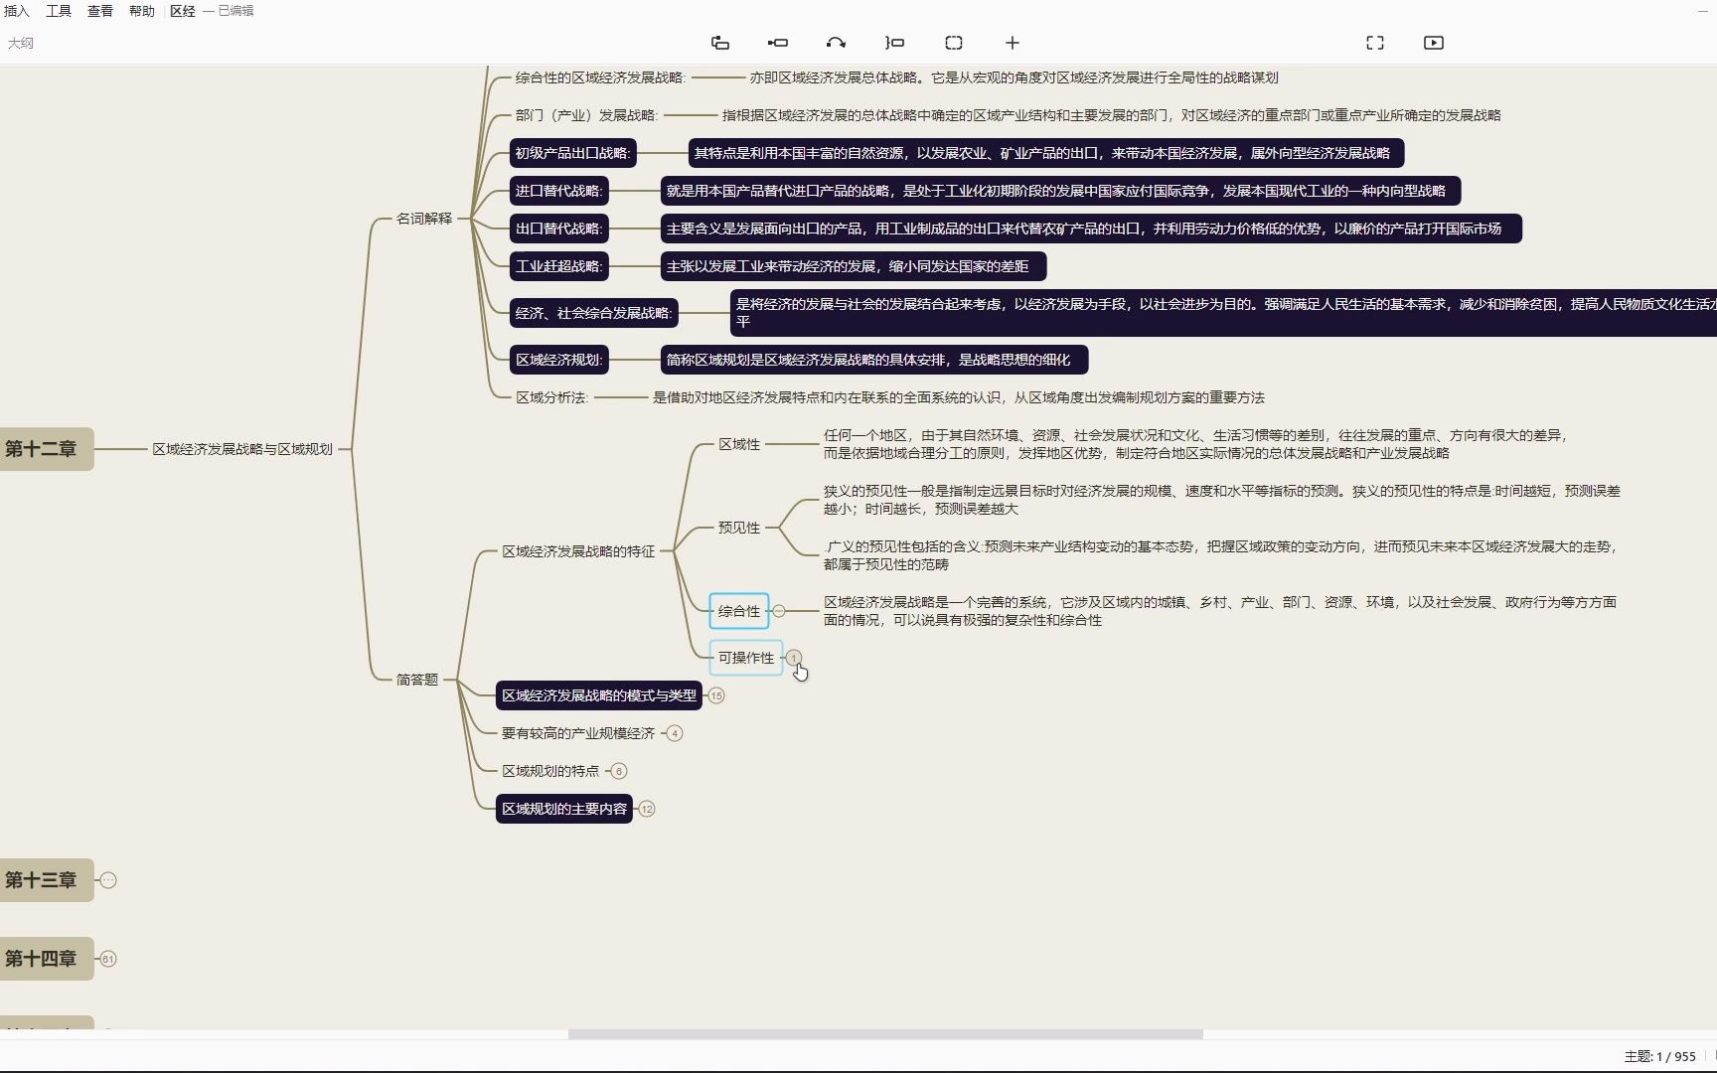Image resolution: width=1717 pixels, height=1073 pixels.
Task: Select text starting 广义的预见性包括的含义
Action: (x=1221, y=555)
